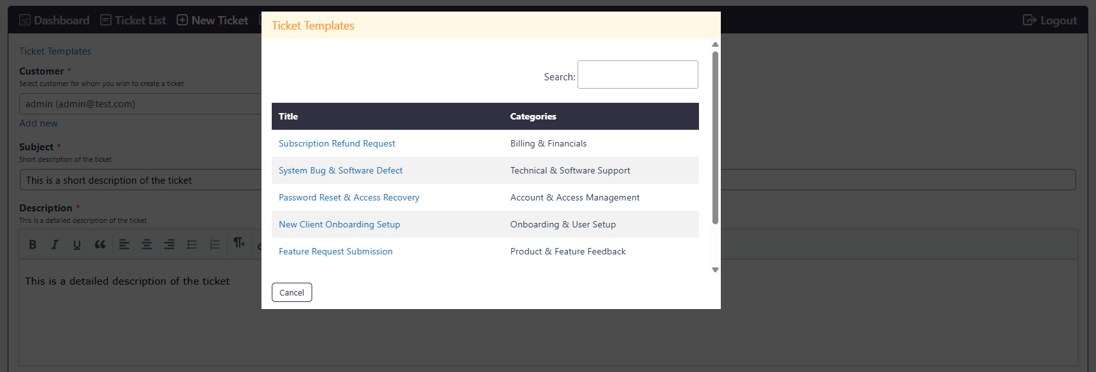Click the Description field label
This screenshot has height=372, width=1096.
[46, 208]
